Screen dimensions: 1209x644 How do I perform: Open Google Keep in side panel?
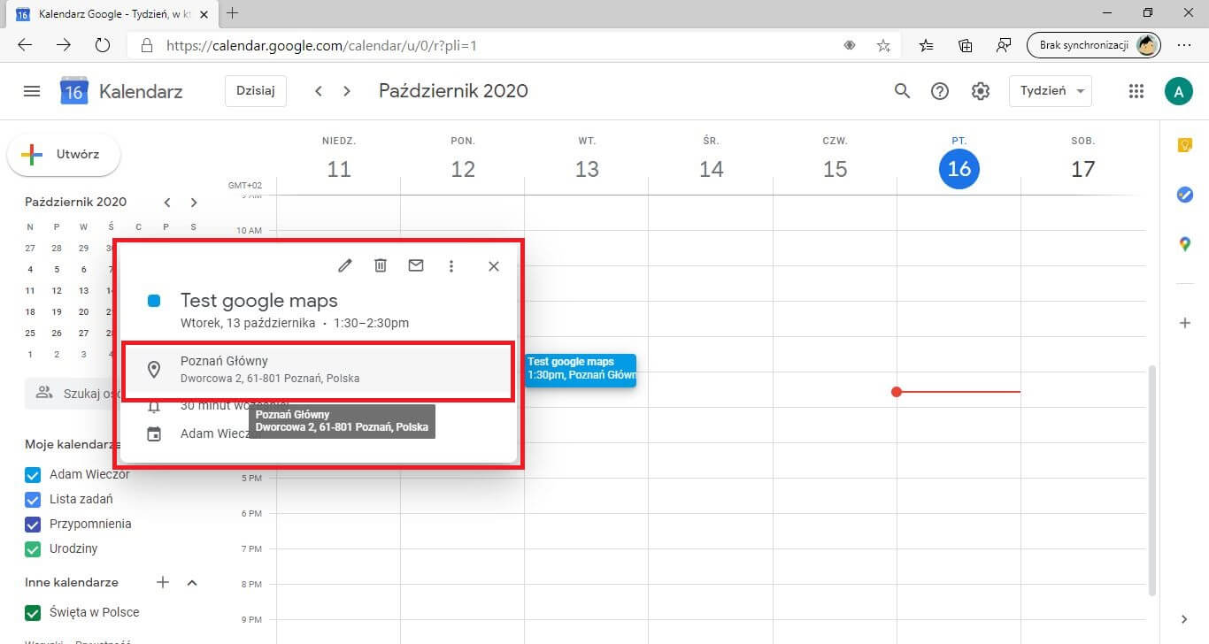[x=1185, y=146]
